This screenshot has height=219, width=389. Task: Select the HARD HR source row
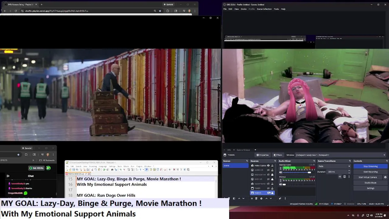263,170
